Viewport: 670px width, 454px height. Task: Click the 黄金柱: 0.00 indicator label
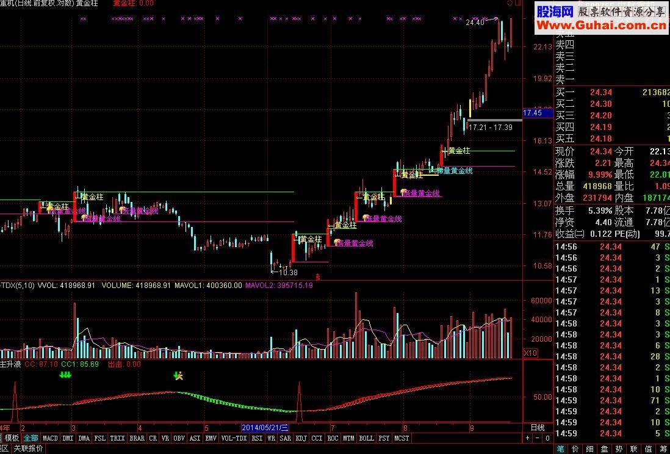(x=133, y=4)
